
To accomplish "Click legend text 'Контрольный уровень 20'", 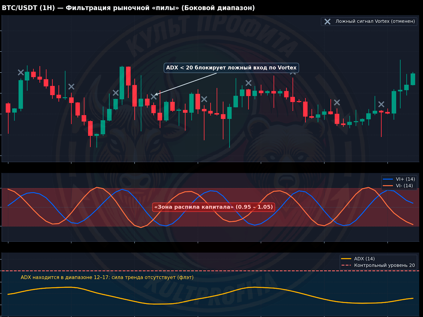I will tap(384, 265).
